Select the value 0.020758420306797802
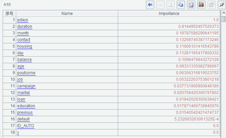 [x=196, y=93]
